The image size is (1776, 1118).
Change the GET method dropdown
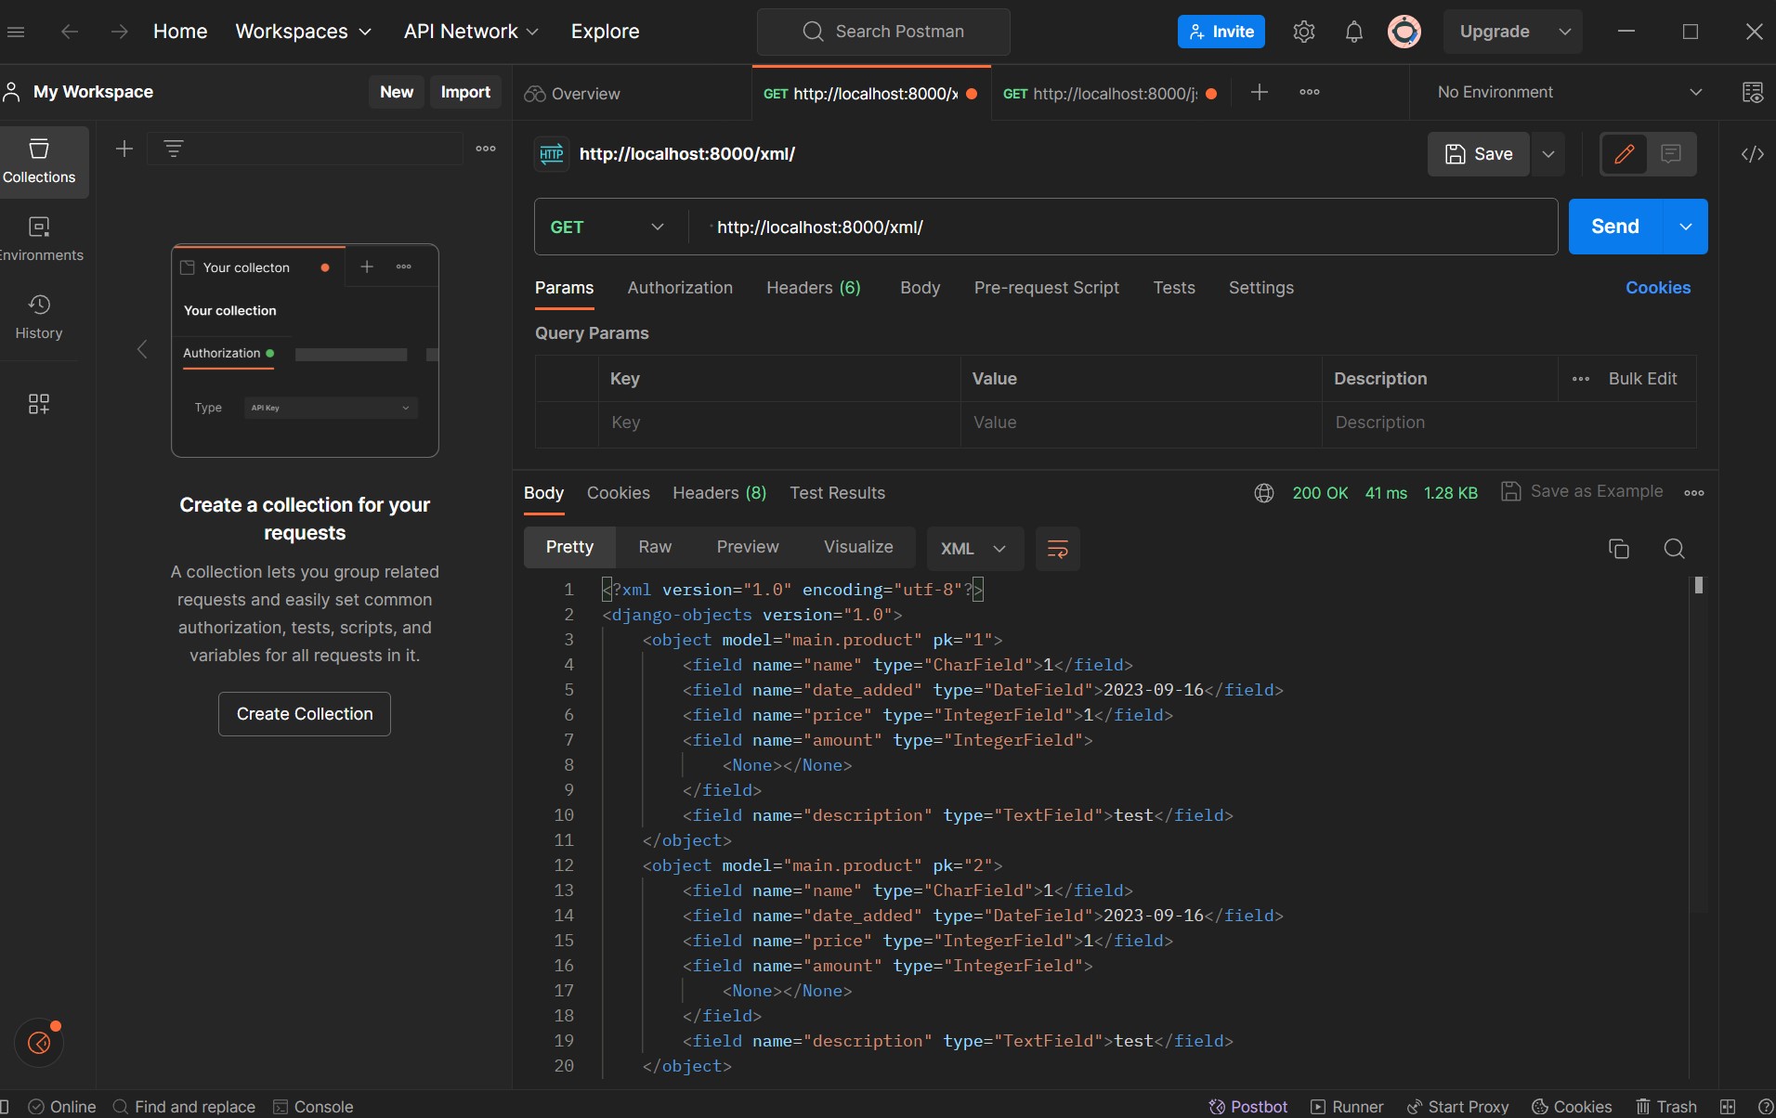click(x=608, y=227)
